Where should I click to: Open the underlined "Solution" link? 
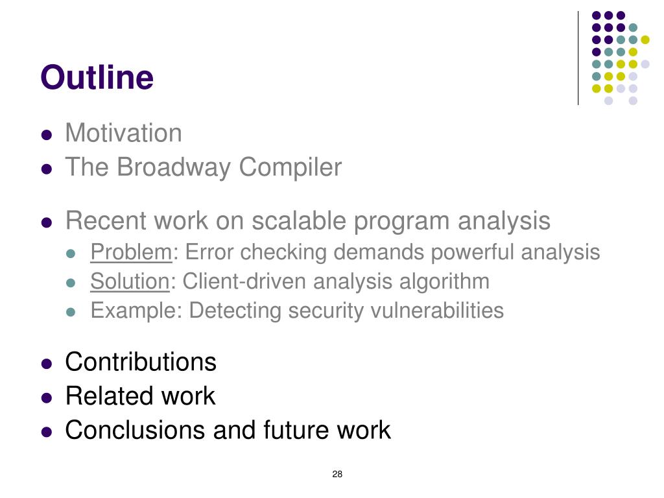click(130, 281)
